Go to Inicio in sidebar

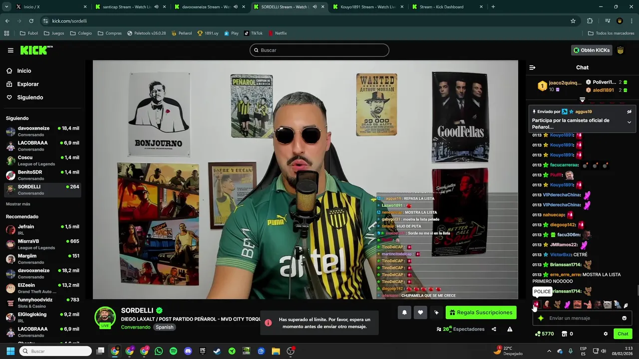tap(24, 71)
